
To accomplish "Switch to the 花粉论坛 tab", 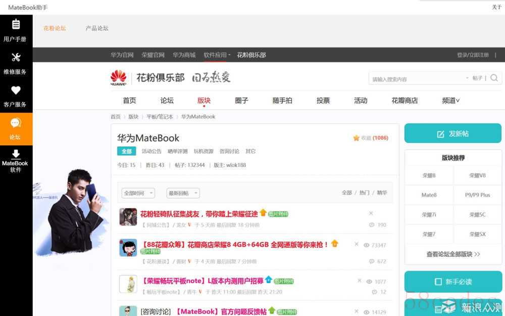I will point(55,28).
